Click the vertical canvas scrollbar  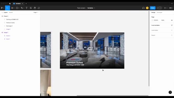[x=149, y=48]
